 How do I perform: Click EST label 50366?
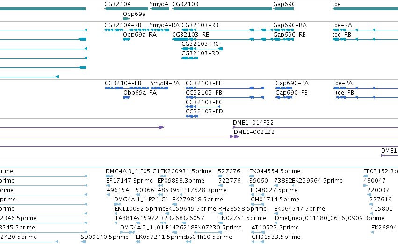click(145, 190)
